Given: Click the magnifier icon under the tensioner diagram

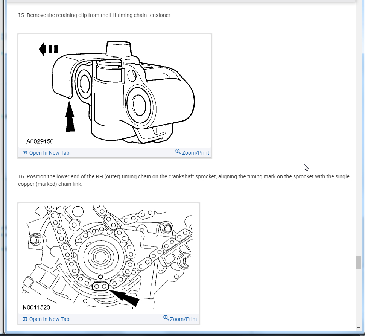Looking at the screenshot, I should pyautogui.click(x=178, y=152).
